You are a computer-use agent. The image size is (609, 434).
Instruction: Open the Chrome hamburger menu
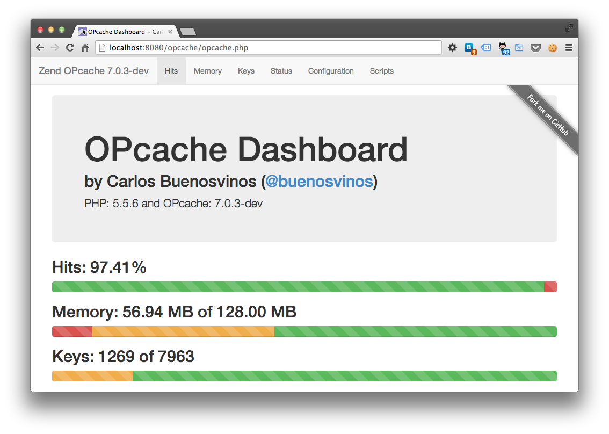[x=569, y=47]
